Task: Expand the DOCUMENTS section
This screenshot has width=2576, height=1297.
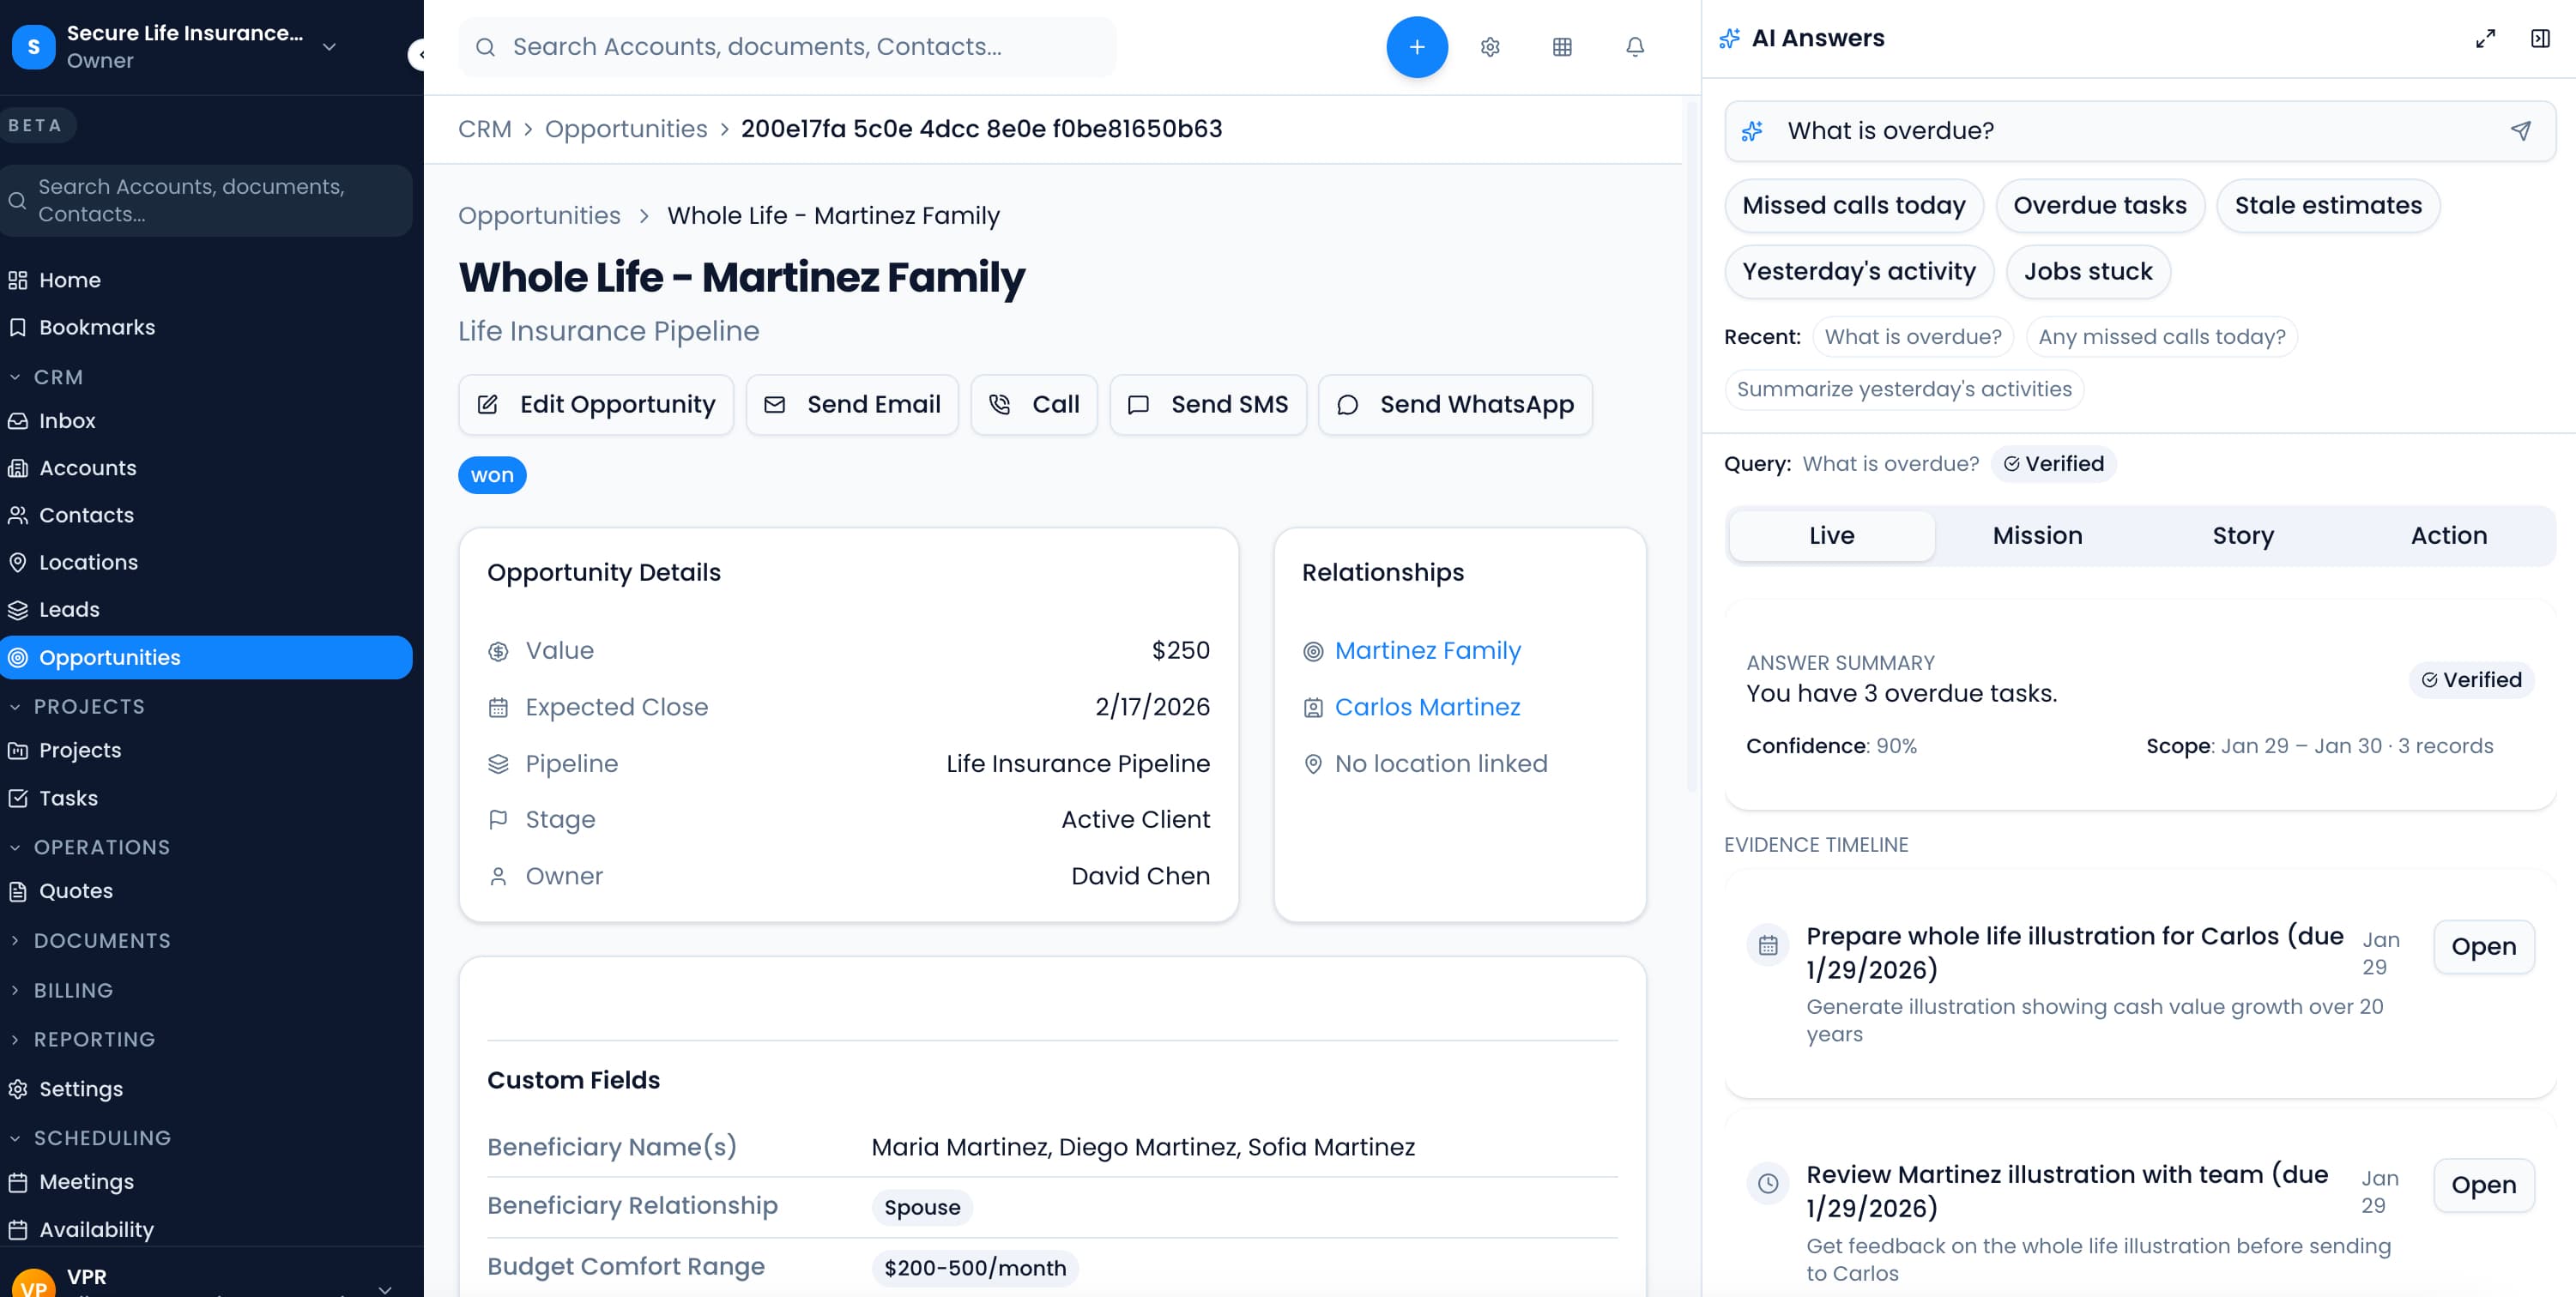Action: [102, 940]
